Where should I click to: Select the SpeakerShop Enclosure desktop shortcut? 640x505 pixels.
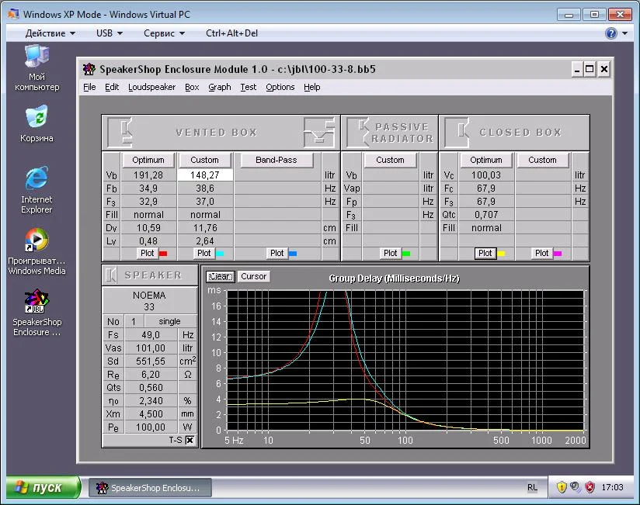[x=37, y=301]
